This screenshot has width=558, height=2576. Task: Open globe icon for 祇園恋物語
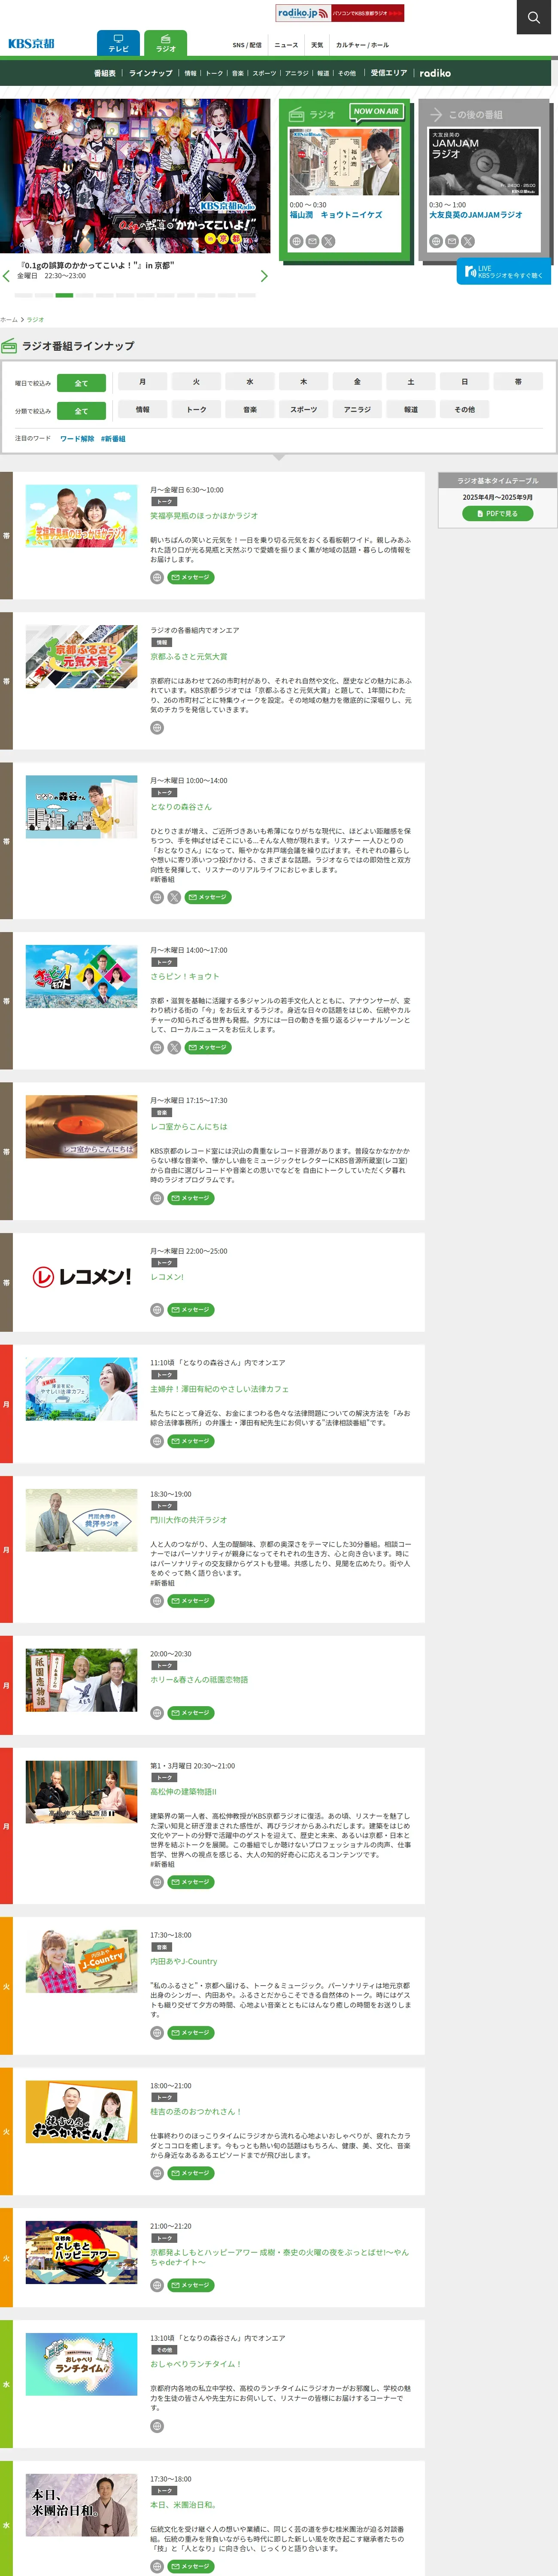tap(157, 1713)
